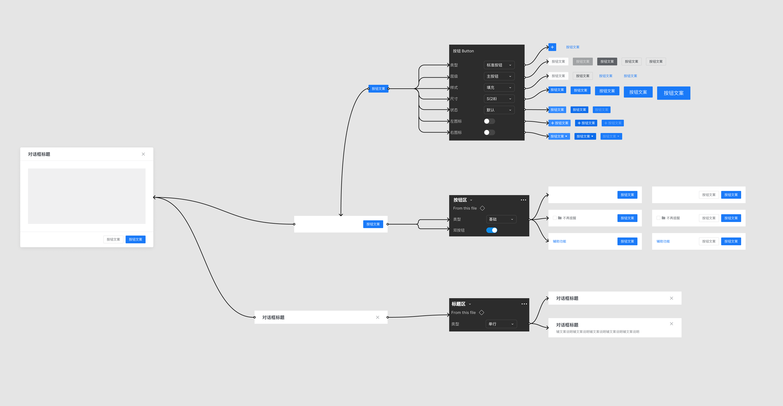Close the dialog with the X icon
This screenshot has width=783, height=406.
click(143, 154)
